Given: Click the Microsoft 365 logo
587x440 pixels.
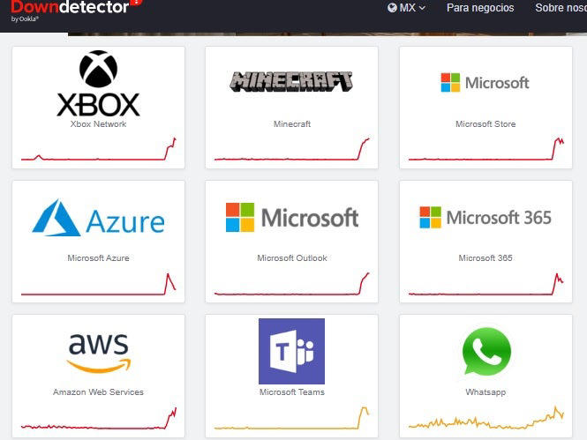Looking at the screenshot, I should [x=485, y=217].
